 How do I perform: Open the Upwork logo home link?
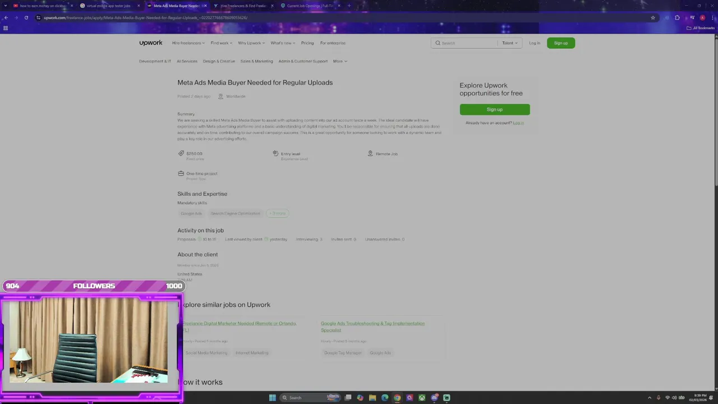(x=151, y=43)
